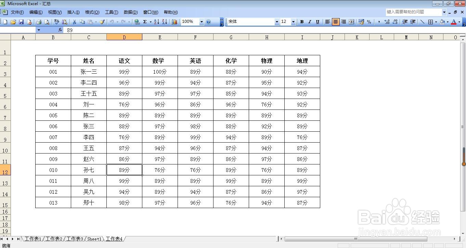Open the 工具(T) menu
This screenshot has width=466, height=248.
coord(112,12)
